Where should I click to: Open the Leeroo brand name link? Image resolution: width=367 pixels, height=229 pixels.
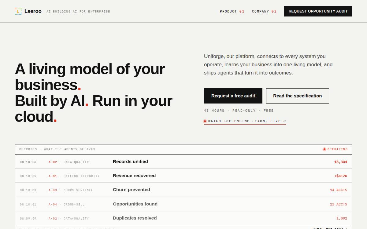[x=33, y=11]
